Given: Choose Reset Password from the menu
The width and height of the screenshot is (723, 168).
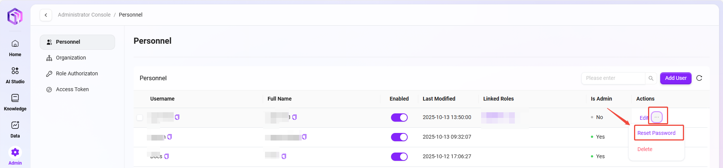Looking at the screenshot, I should tap(656, 133).
